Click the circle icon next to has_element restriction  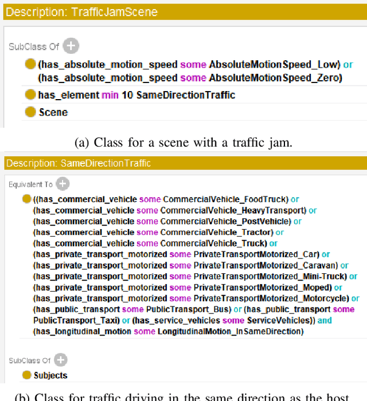pos(30,95)
